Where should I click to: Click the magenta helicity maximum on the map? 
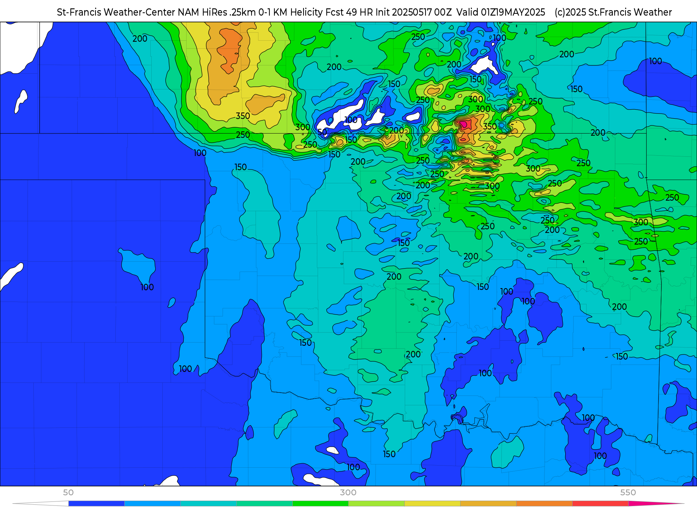point(464,124)
